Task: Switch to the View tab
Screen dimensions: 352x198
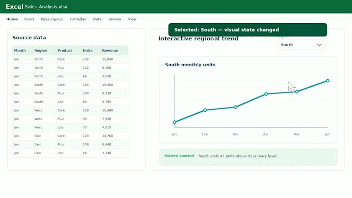Action: tap(132, 19)
